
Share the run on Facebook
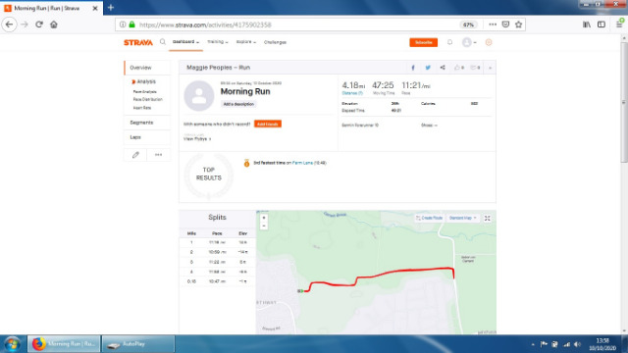point(413,68)
